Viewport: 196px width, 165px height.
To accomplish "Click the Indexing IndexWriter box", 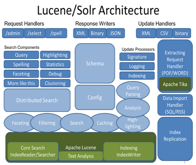I will [129, 151].
